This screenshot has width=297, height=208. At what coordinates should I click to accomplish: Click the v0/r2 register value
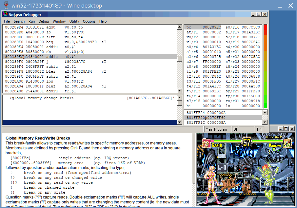[211, 37]
